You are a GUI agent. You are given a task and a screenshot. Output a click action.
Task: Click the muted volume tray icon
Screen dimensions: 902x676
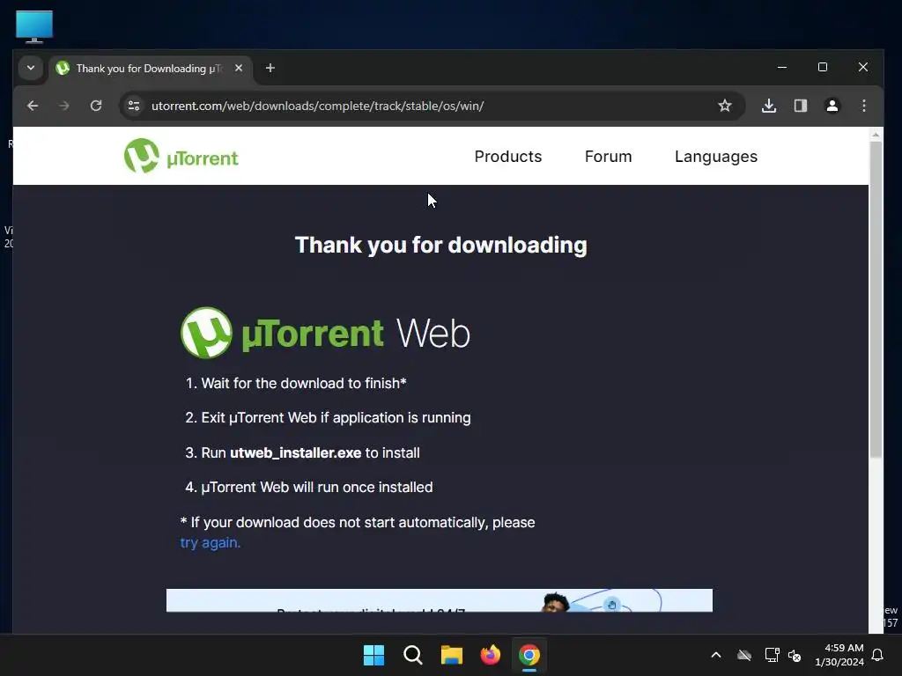tap(795, 655)
